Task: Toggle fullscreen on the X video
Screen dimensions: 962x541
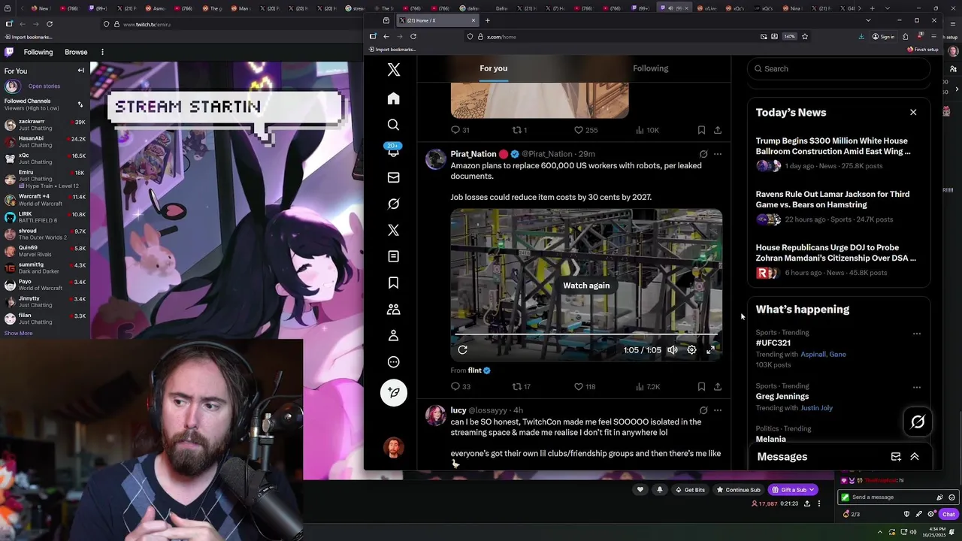Action: point(711,350)
